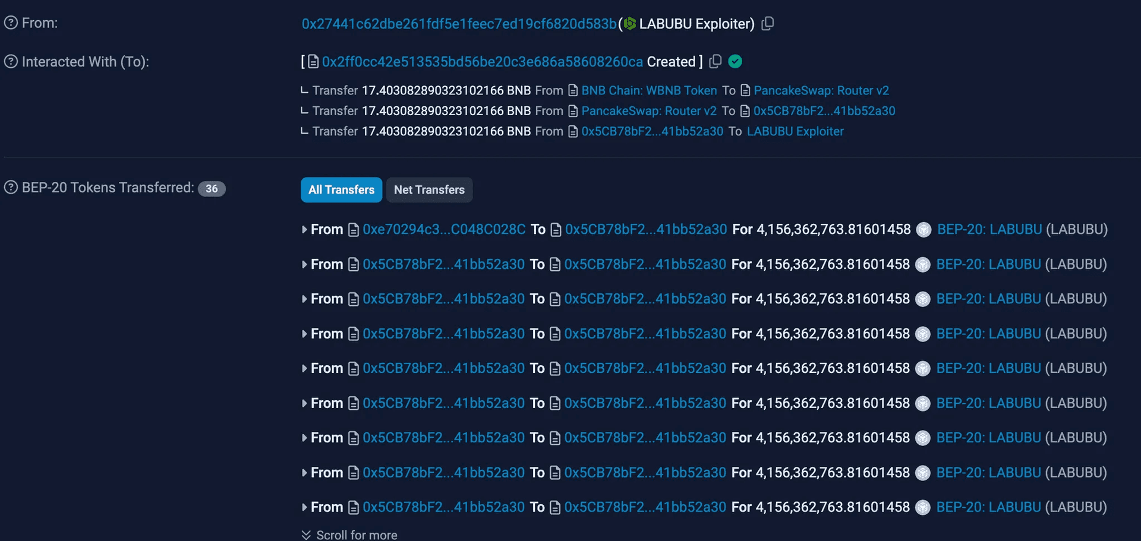Open BEP-20: LABUBU token link in first row

pyautogui.click(x=989, y=230)
